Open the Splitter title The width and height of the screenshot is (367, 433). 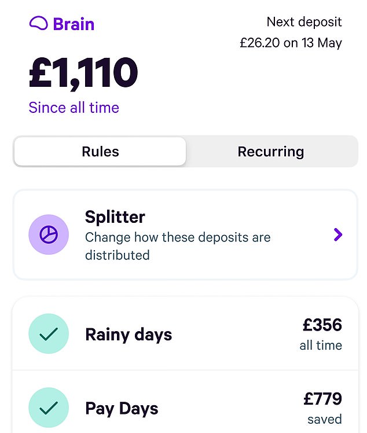tap(115, 217)
